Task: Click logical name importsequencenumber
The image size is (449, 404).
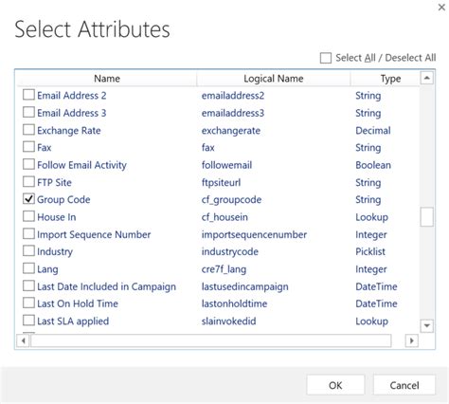Action: click(254, 234)
